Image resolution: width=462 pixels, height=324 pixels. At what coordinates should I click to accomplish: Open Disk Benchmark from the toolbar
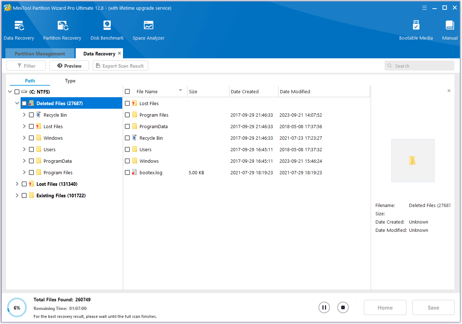pos(107,26)
